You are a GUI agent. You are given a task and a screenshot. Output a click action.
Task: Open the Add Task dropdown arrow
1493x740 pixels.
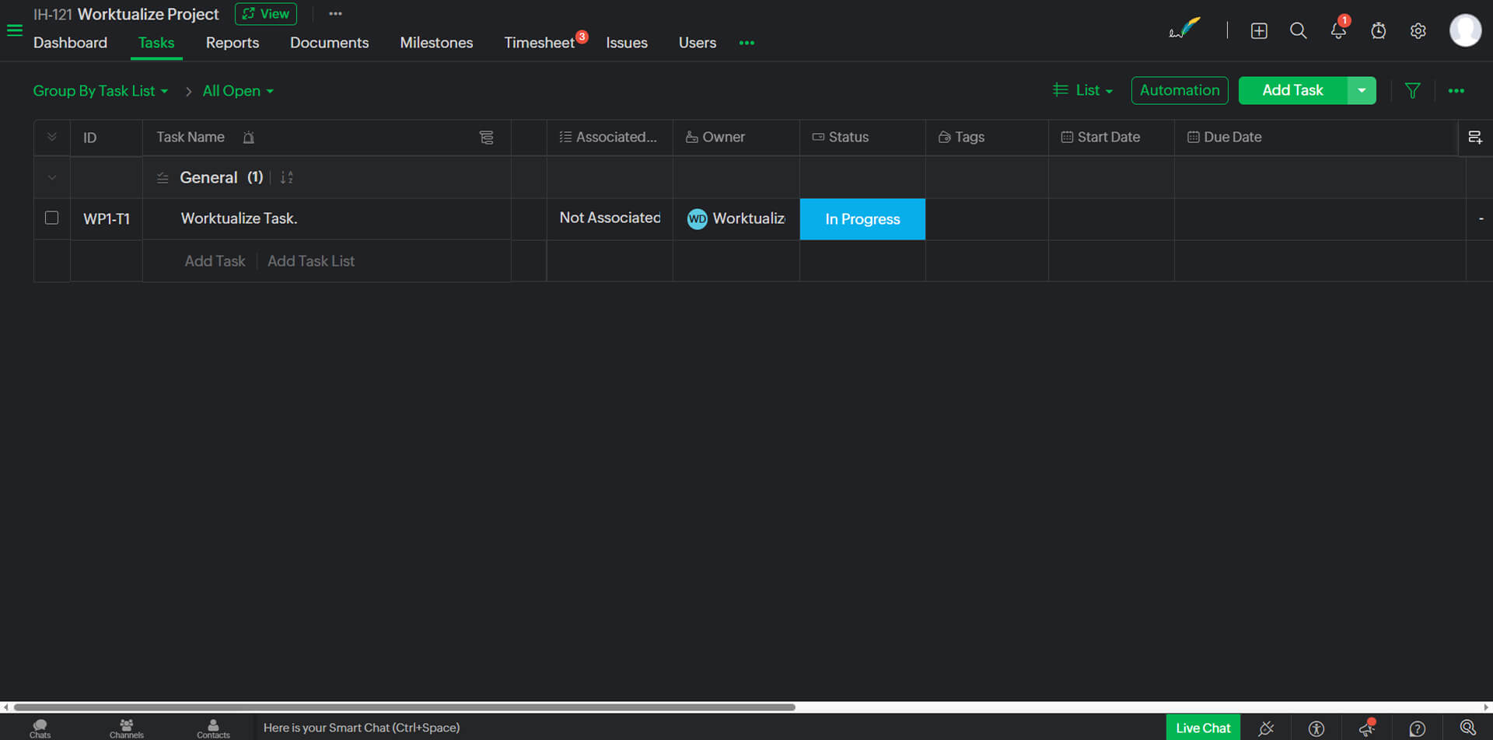tap(1361, 91)
